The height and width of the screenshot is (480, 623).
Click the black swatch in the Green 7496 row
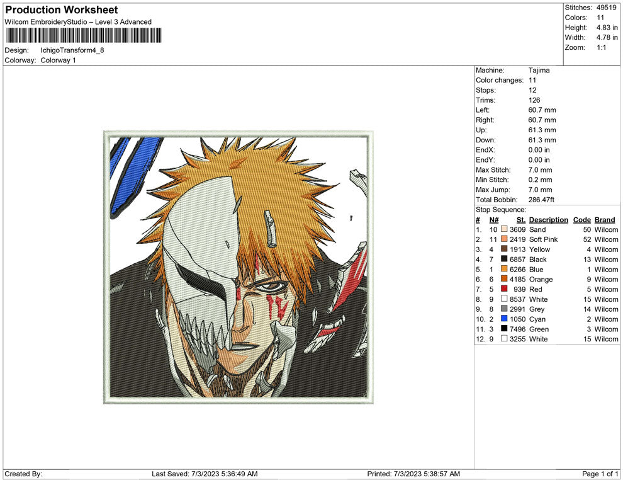504,328
